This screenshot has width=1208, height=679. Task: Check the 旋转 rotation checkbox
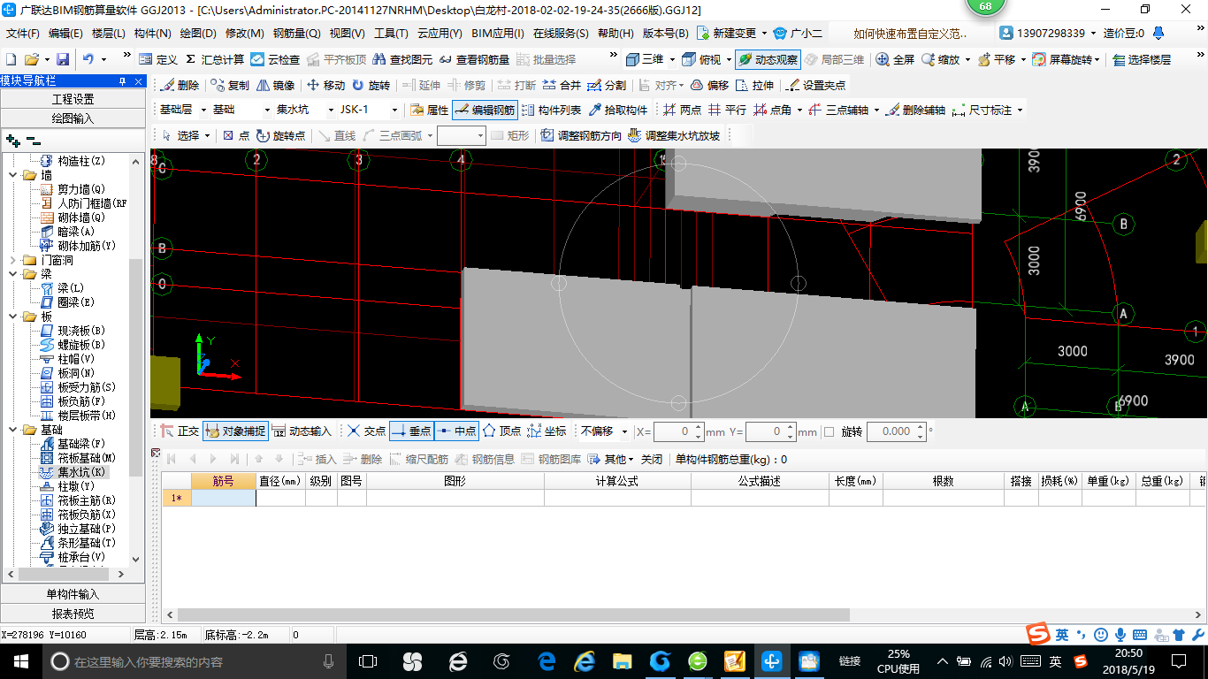(x=830, y=431)
